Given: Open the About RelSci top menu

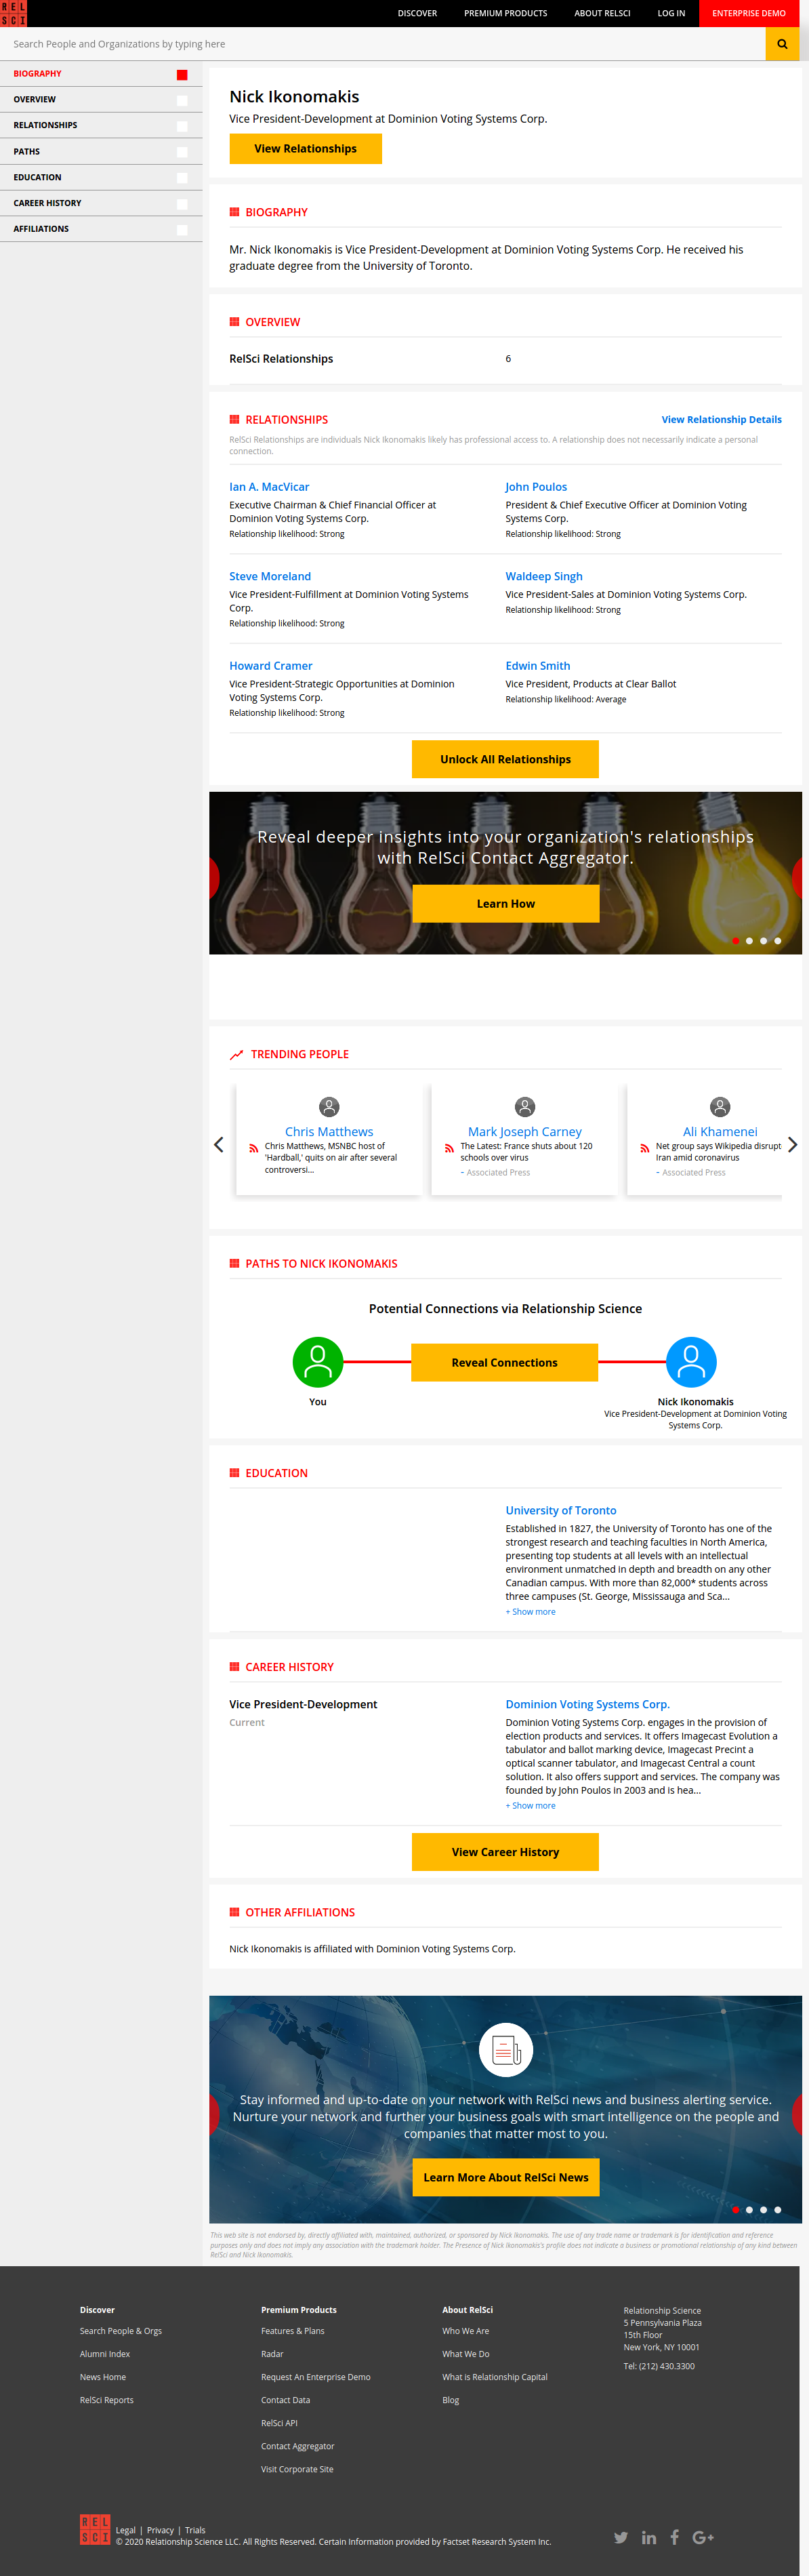Looking at the screenshot, I should pyautogui.click(x=602, y=13).
